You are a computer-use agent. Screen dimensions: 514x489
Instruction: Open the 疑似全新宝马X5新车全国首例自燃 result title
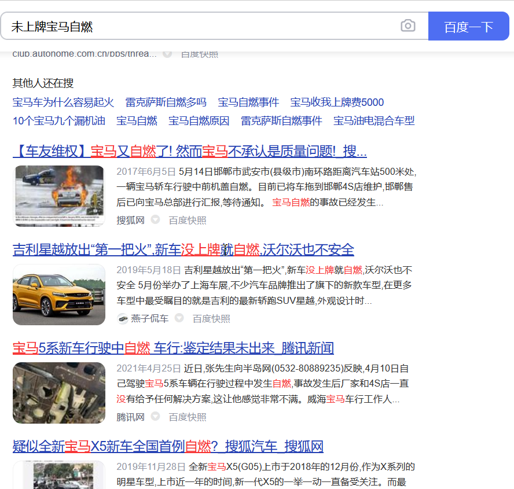pos(168,446)
